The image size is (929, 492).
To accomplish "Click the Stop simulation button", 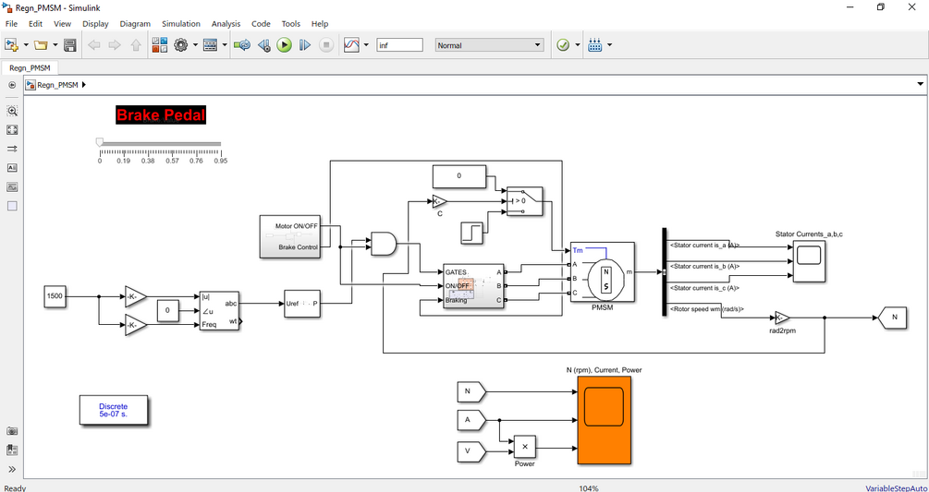I will point(326,45).
